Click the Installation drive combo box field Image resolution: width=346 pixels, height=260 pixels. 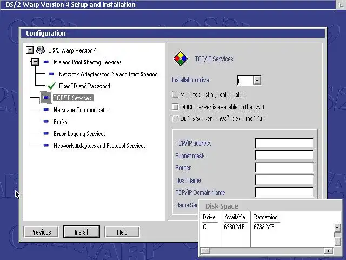(x=245, y=81)
